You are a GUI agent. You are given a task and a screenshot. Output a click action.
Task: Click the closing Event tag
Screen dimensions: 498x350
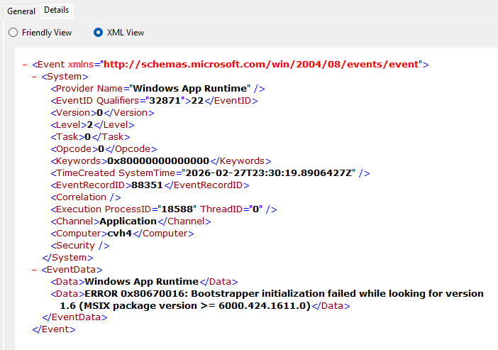pos(54,329)
